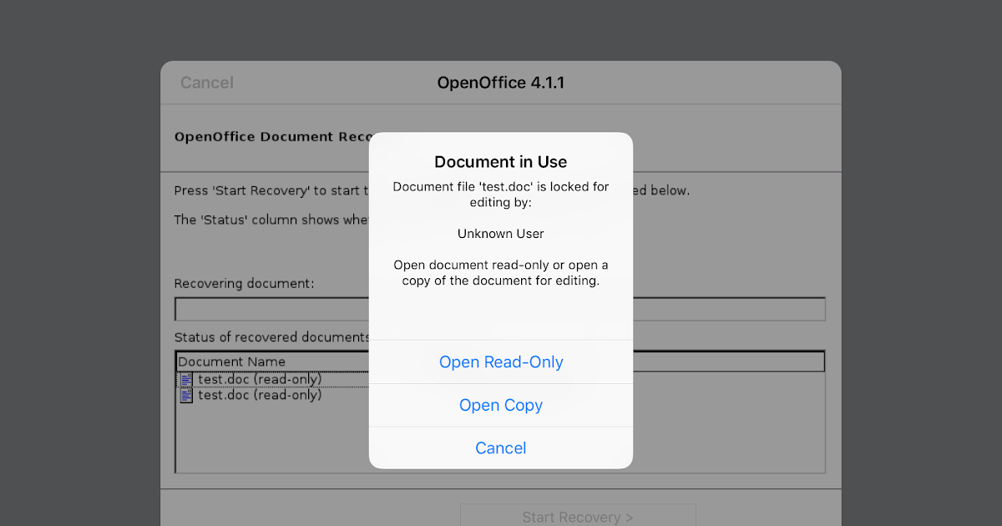
Task: Cancel the Document in Use dialog
Action: tap(501, 448)
